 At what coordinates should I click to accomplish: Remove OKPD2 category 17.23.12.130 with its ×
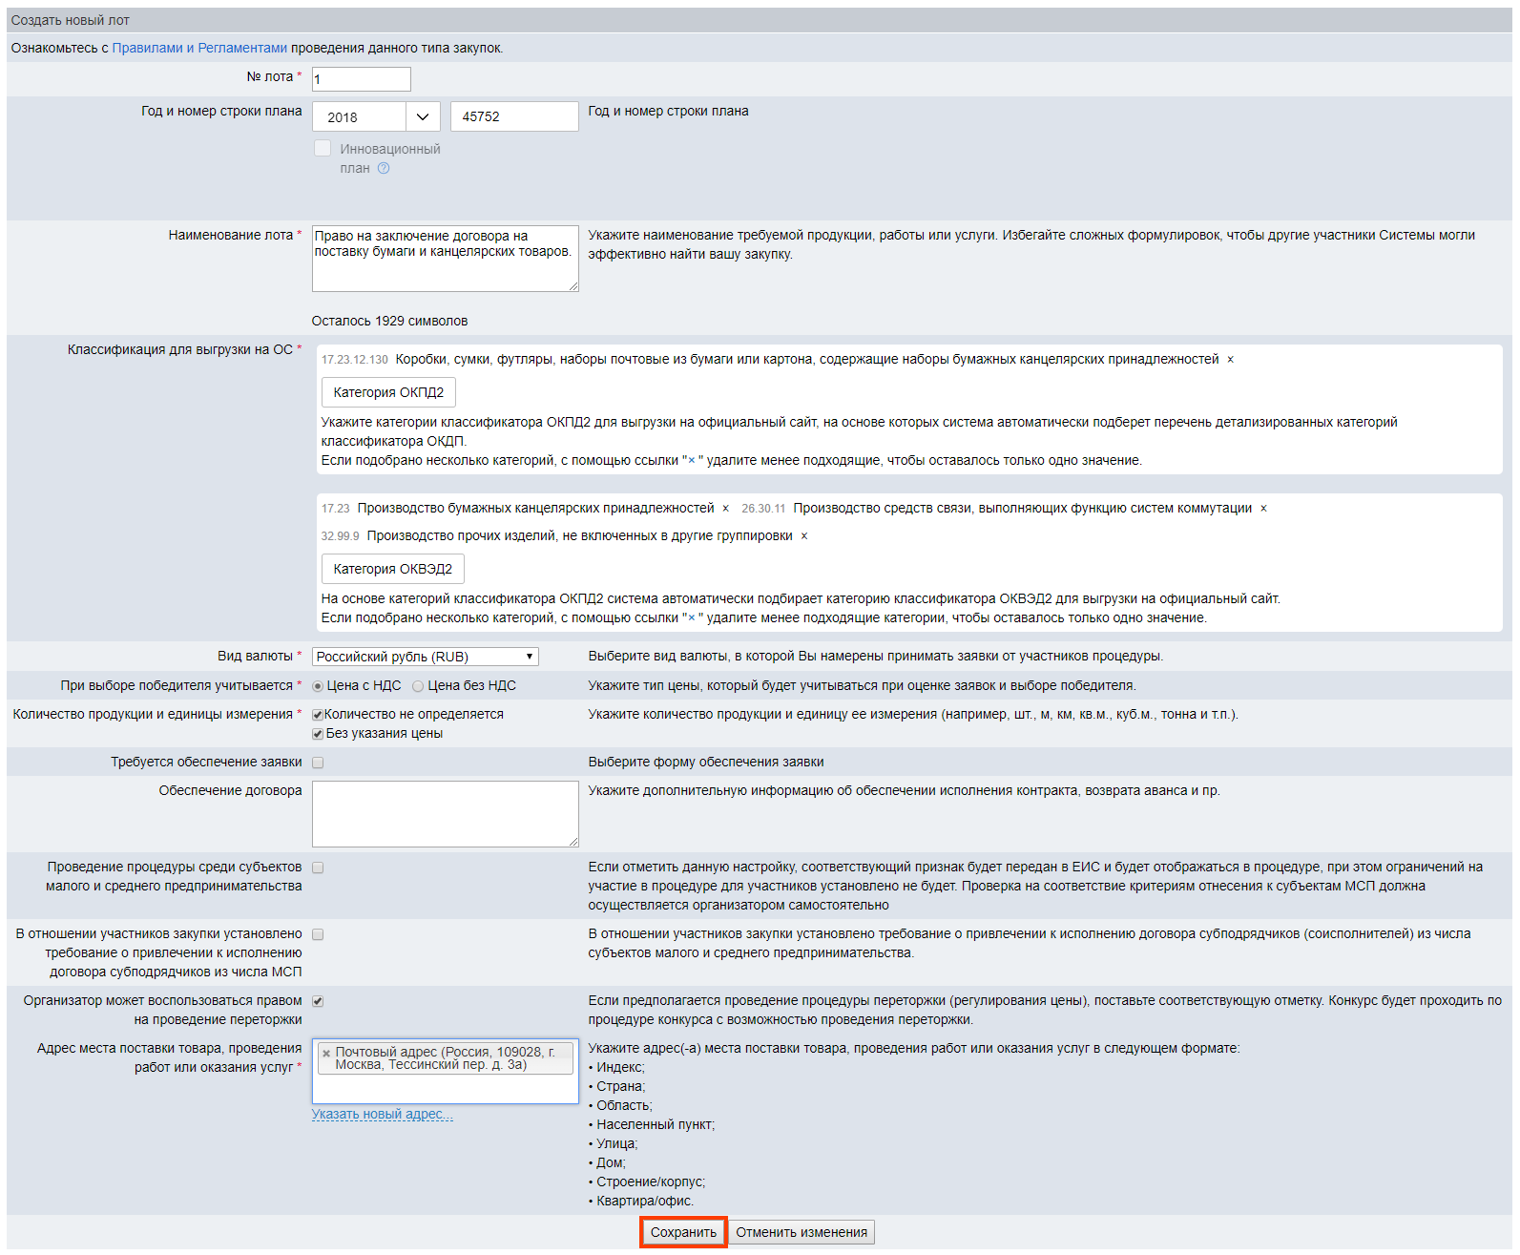[1230, 360]
